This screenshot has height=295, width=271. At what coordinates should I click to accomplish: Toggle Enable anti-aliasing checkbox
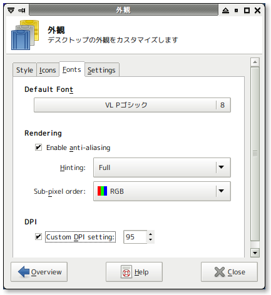38,147
